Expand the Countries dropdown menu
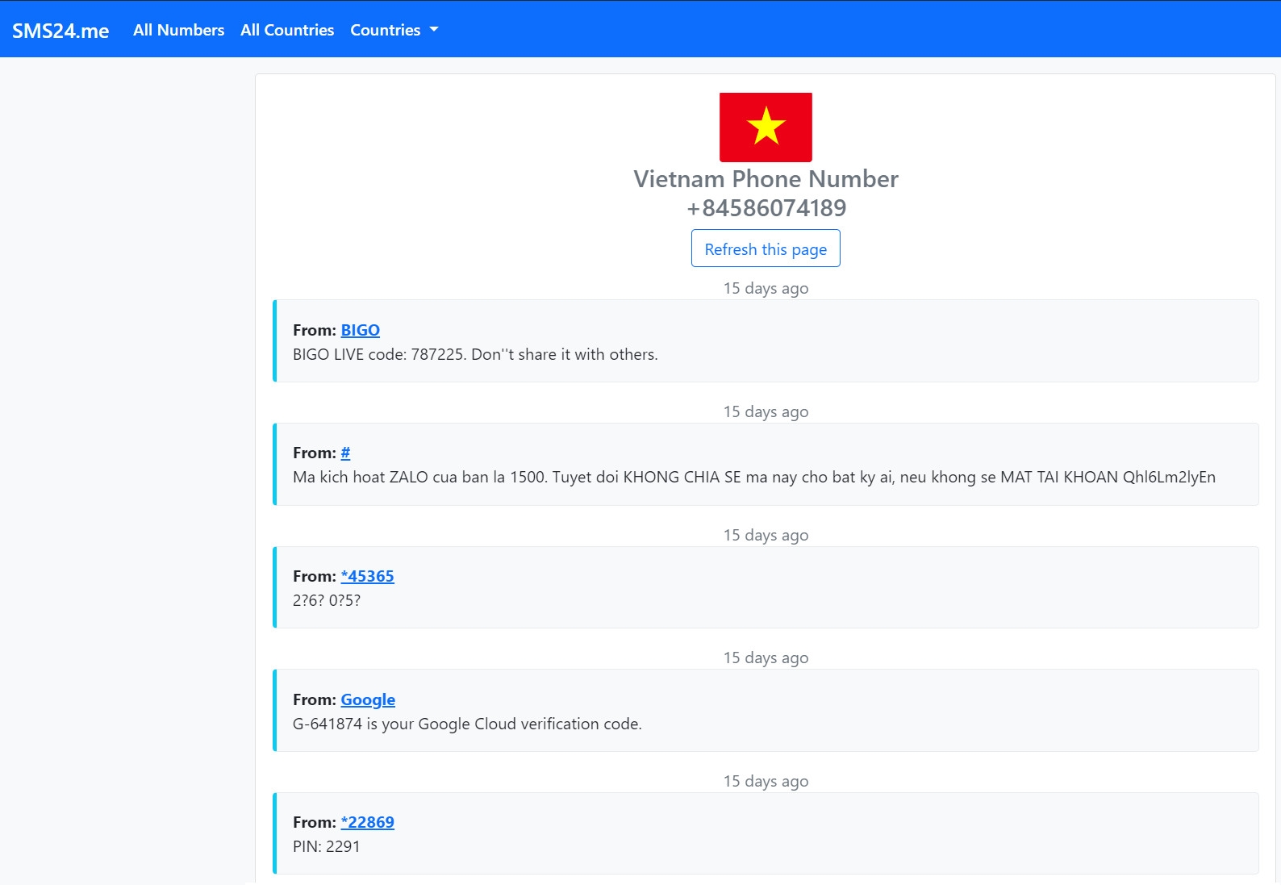The height and width of the screenshot is (885, 1281). click(x=394, y=30)
